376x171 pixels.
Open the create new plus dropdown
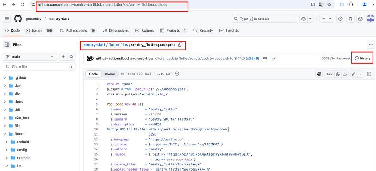[x=327, y=19]
